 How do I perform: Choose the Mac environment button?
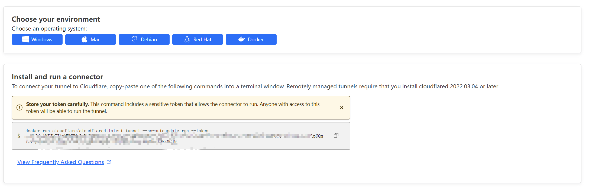click(90, 39)
